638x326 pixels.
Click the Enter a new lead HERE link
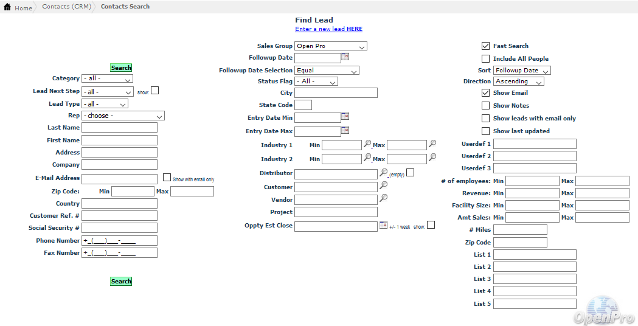point(328,29)
